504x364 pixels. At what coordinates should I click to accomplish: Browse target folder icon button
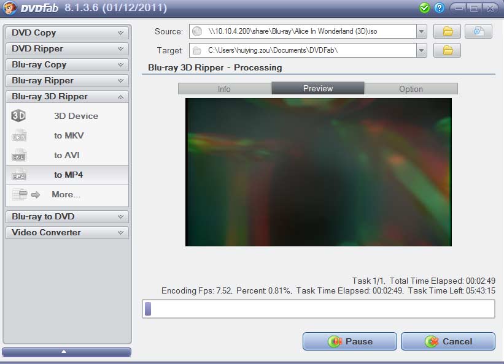[x=447, y=50]
